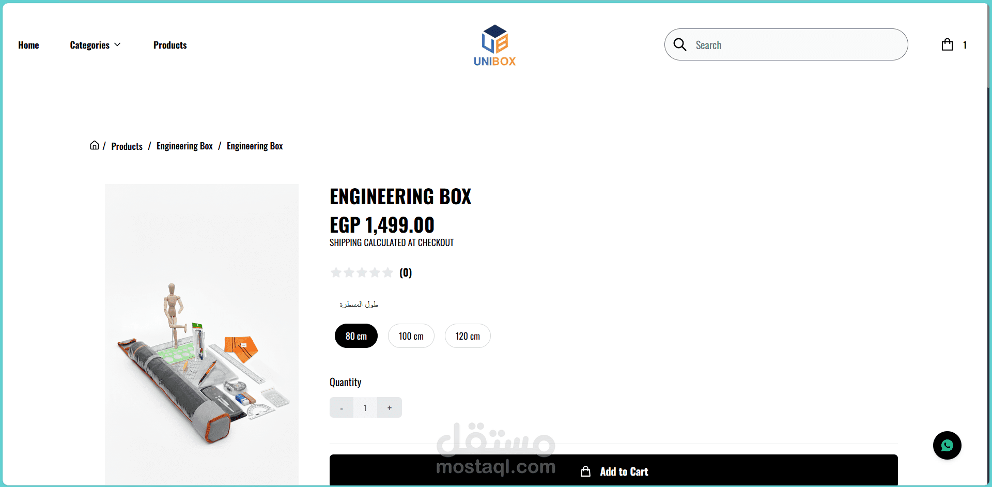Increase quantity with plus button
992x487 pixels.
pyautogui.click(x=390, y=408)
